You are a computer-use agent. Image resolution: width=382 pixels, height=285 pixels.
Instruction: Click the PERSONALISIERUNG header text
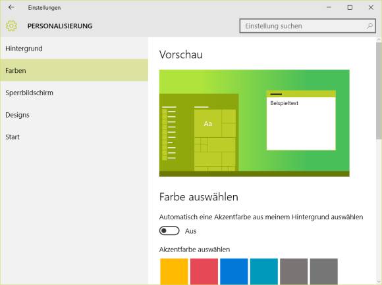point(60,26)
